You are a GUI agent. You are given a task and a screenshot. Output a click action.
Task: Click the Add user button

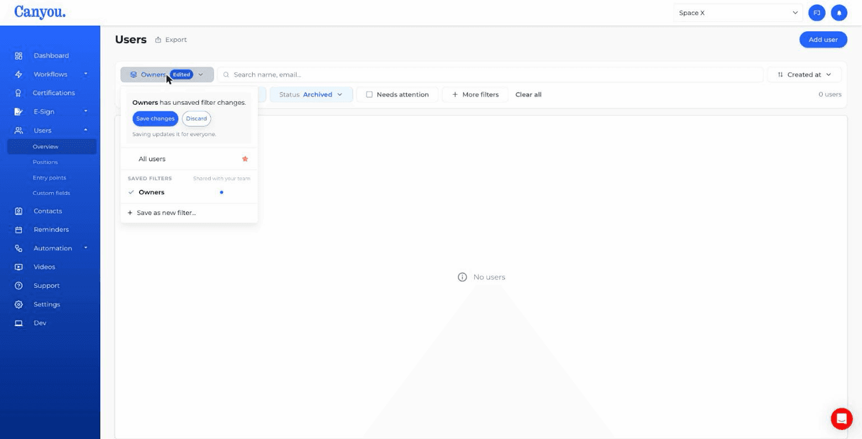[x=823, y=40]
